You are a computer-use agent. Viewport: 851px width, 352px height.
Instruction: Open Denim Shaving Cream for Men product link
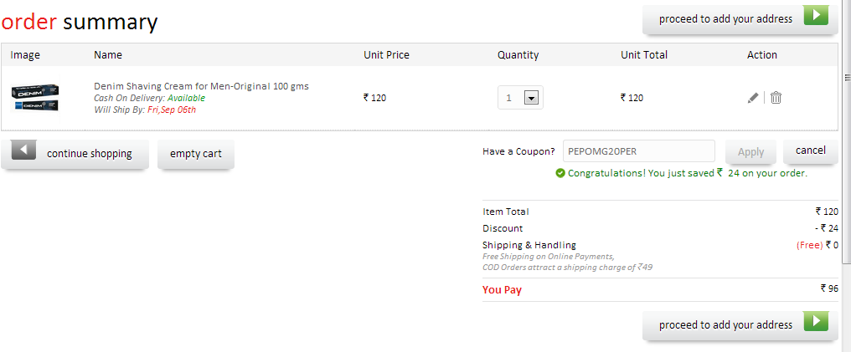[x=201, y=86]
